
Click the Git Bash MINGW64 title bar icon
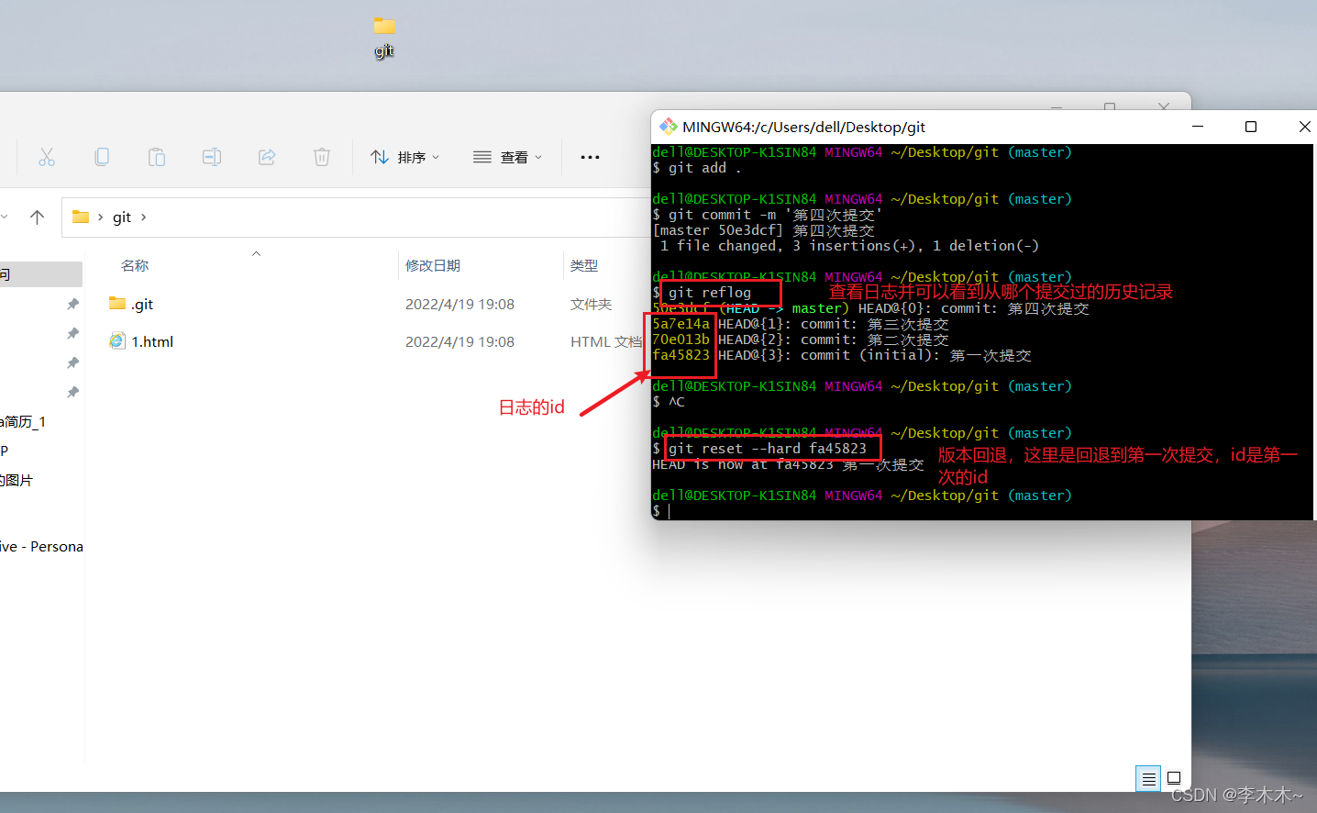pos(668,127)
